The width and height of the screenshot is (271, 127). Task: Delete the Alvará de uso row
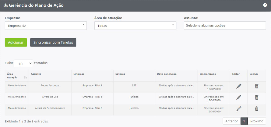[256, 98]
